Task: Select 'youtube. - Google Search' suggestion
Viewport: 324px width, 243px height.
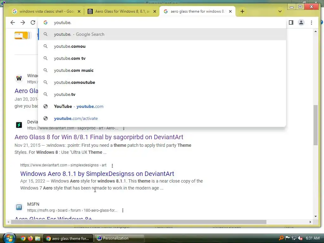Action: [x=162, y=34]
